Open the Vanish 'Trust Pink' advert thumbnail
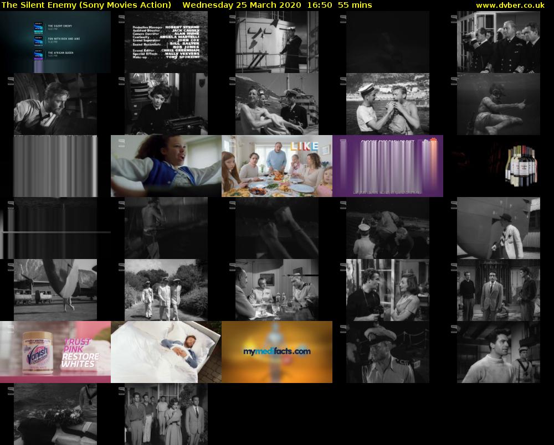Image resolution: width=554 pixels, height=445 pixels. click(x=55, y=352)
